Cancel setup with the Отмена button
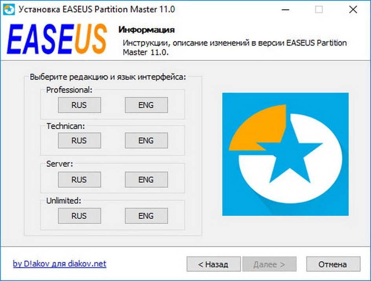The height and width of the screenshot is (281, 371). [x=333, y=264]
